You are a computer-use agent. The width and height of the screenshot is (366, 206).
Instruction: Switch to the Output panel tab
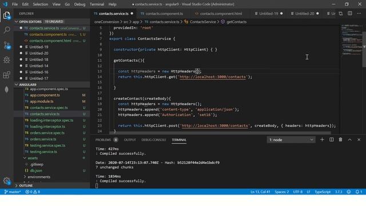130,140
